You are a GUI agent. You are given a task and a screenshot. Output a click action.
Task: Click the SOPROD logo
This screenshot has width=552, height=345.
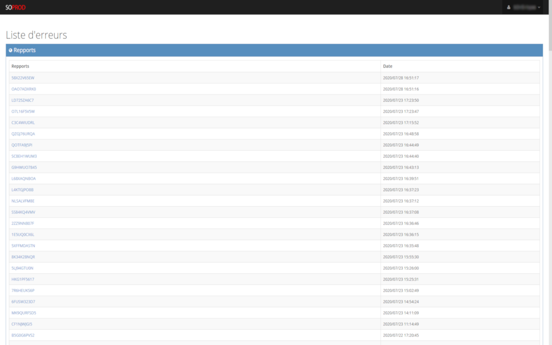click(15, 7)
